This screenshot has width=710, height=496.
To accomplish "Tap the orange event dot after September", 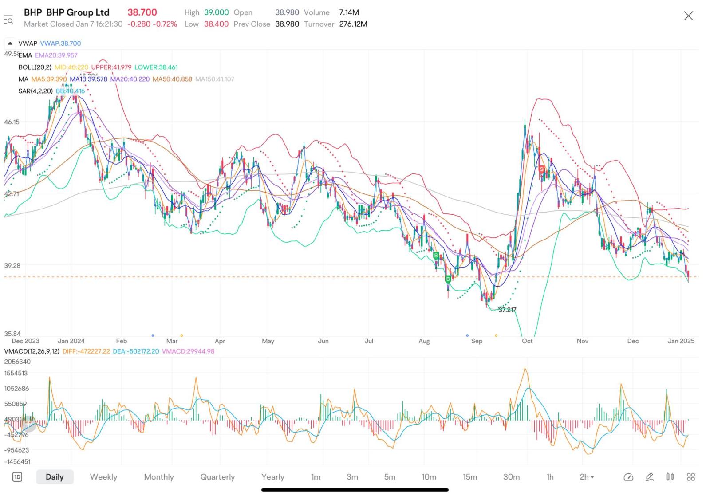I will tap(496, 335).
